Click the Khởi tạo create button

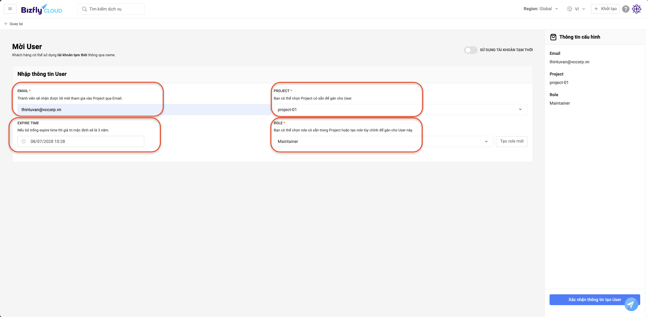pyautogui.click(x=605, y=9)
